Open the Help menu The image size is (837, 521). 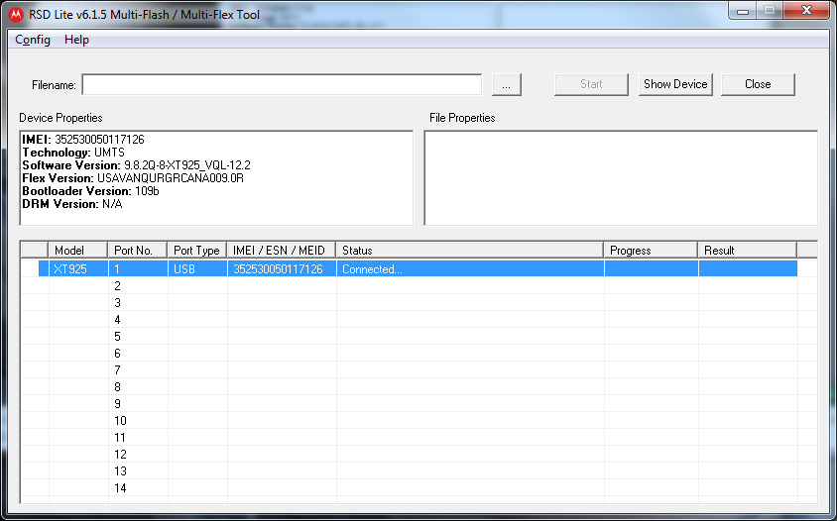click(x=77, y=40)
